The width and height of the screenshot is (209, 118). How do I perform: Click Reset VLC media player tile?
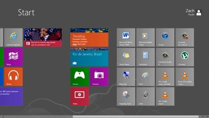point(185,77)
